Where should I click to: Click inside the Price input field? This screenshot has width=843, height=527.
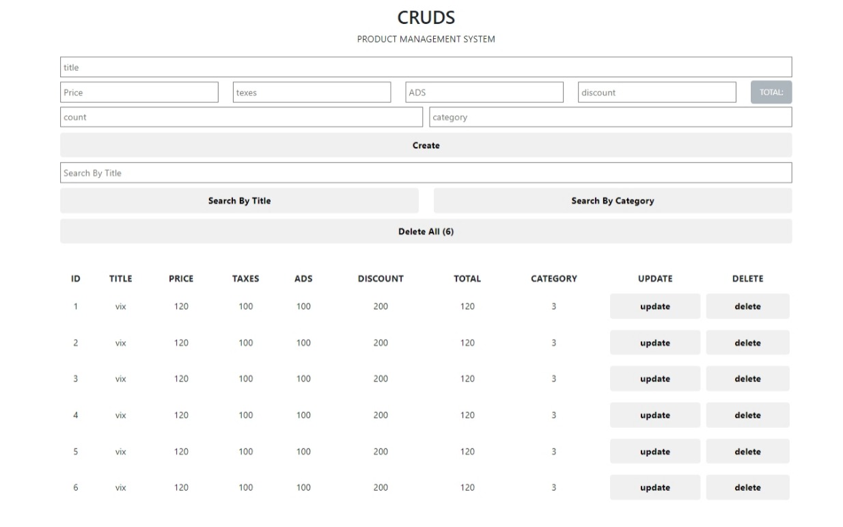tap(139, 92)
